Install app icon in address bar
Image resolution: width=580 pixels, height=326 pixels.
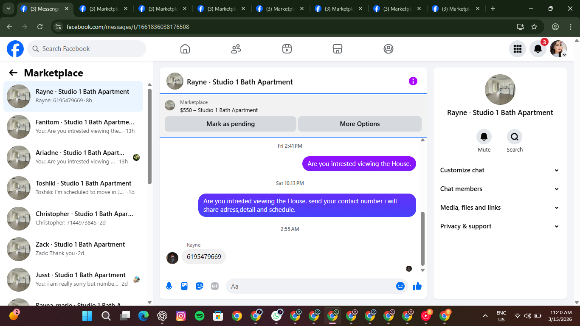point(521,27)
